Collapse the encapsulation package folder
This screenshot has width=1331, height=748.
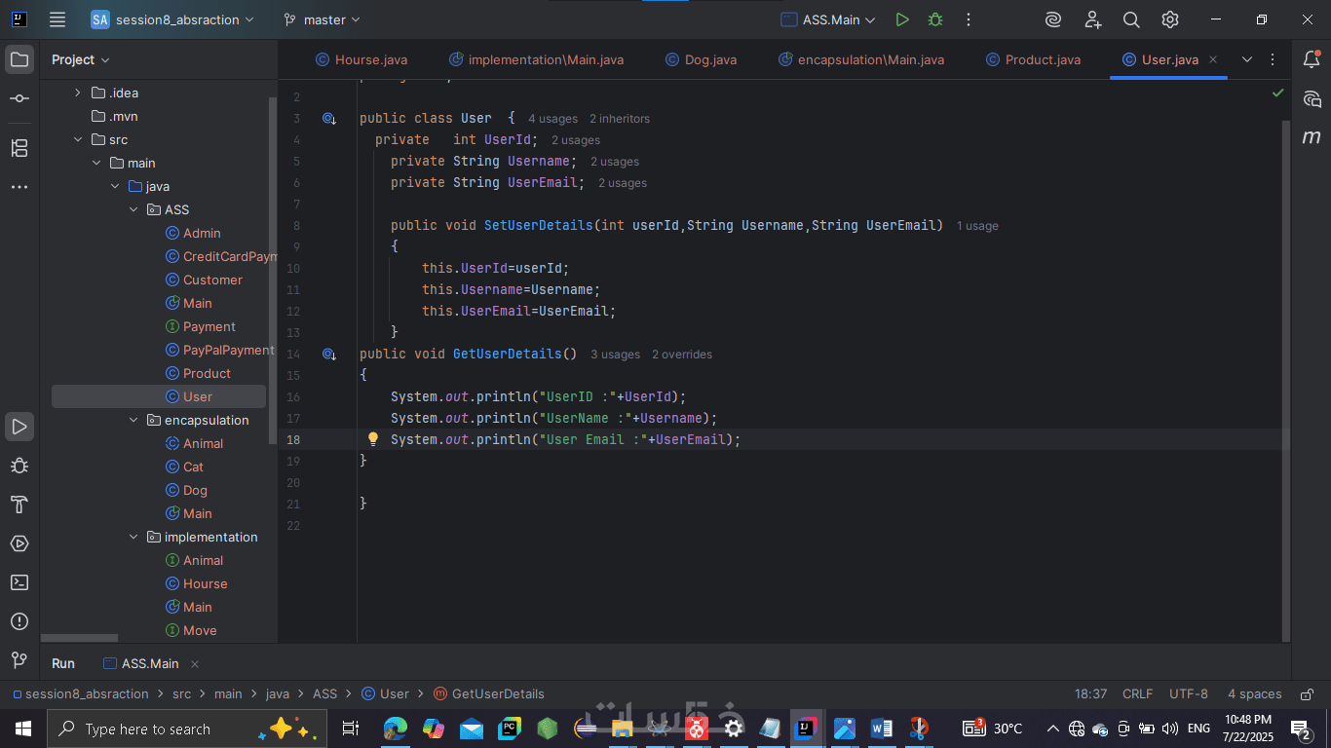click(134, 421)
